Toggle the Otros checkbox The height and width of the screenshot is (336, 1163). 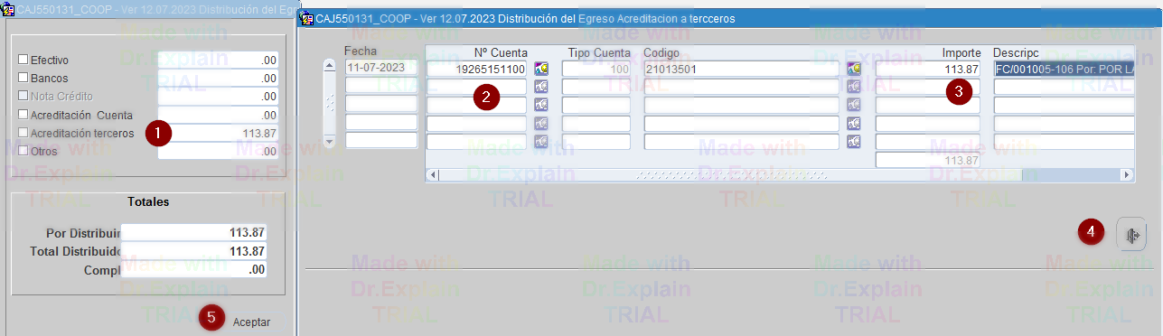(x=23, y=151)
